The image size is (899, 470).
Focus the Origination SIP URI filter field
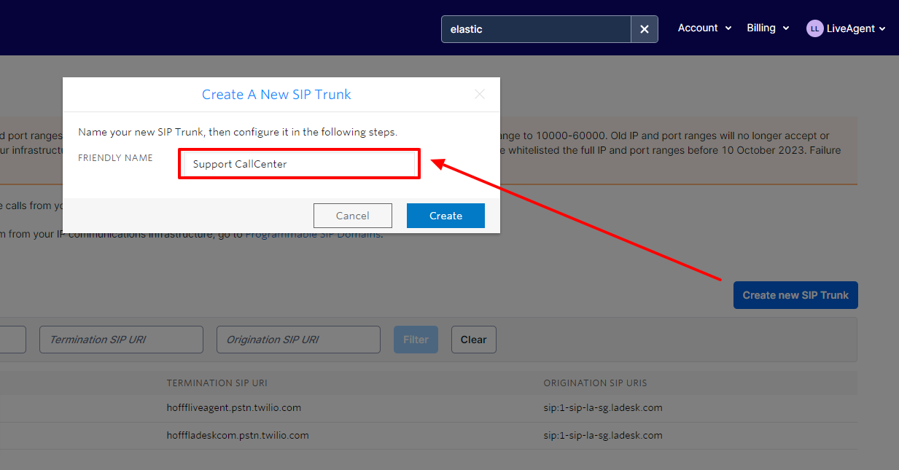tap(298, 340)
